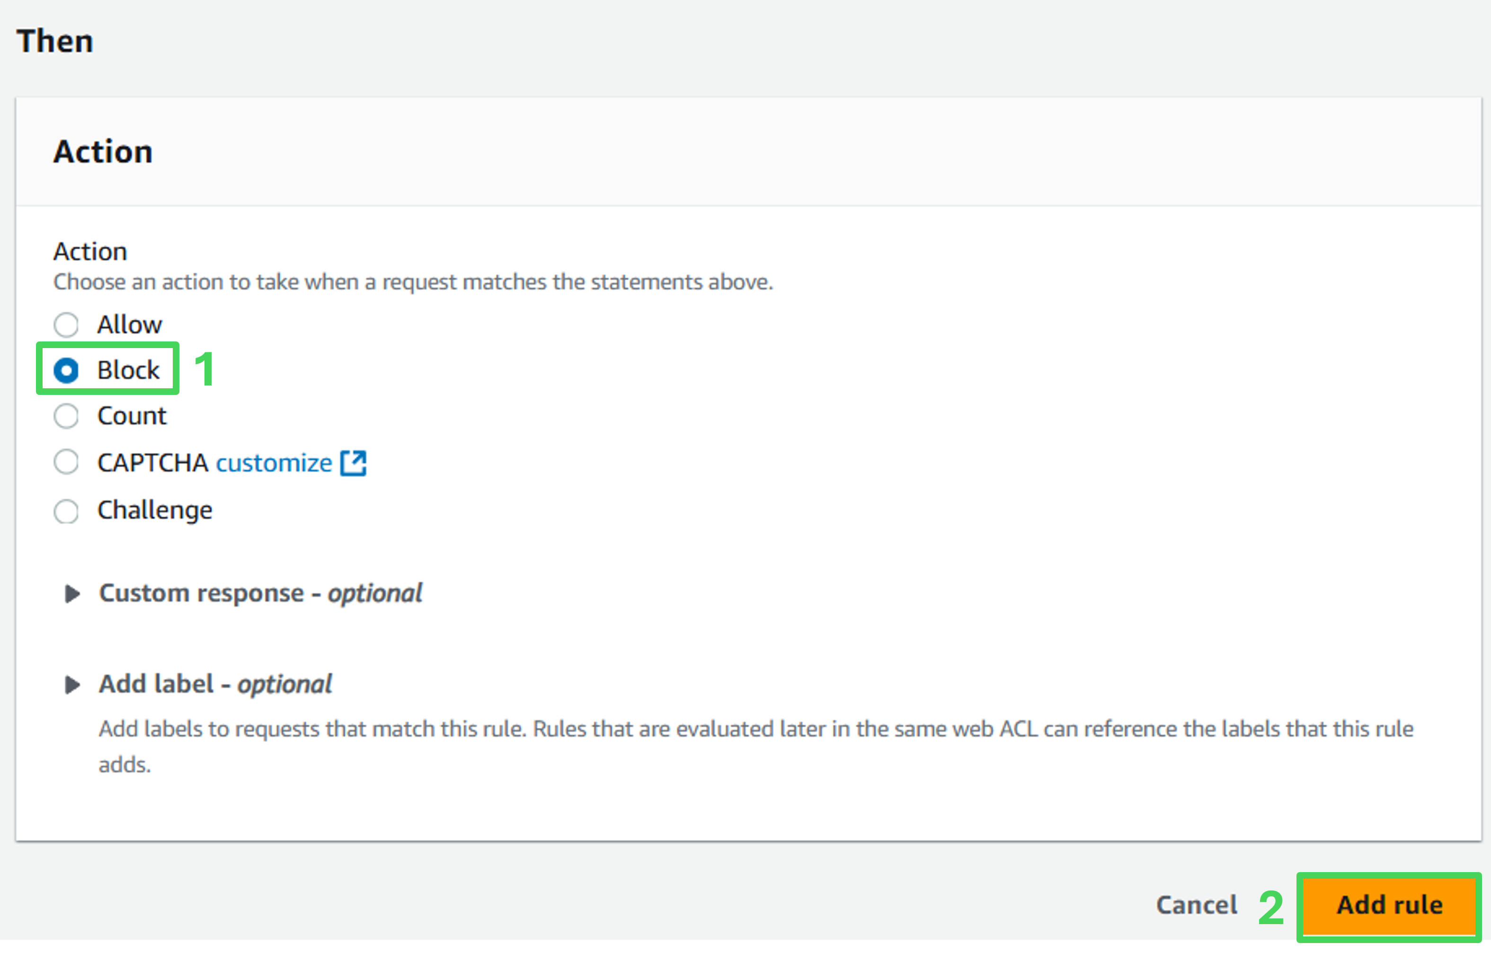Select the Allow radio button
This screenshot has height=970, width=1491.
click(x=66, y=325)
